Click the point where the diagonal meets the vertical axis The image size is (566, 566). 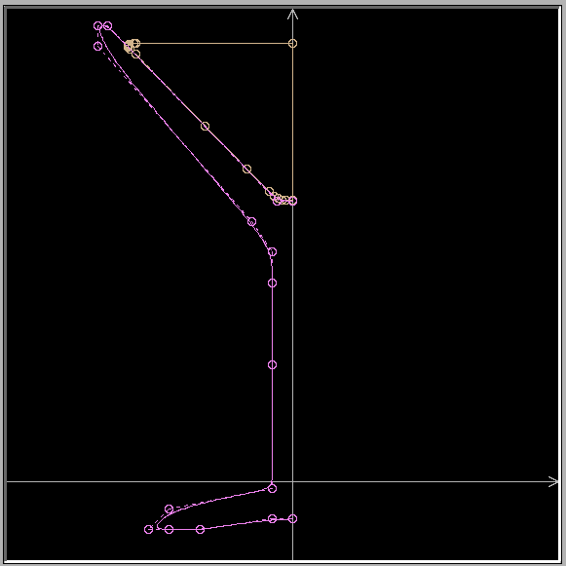click(293, 201)
